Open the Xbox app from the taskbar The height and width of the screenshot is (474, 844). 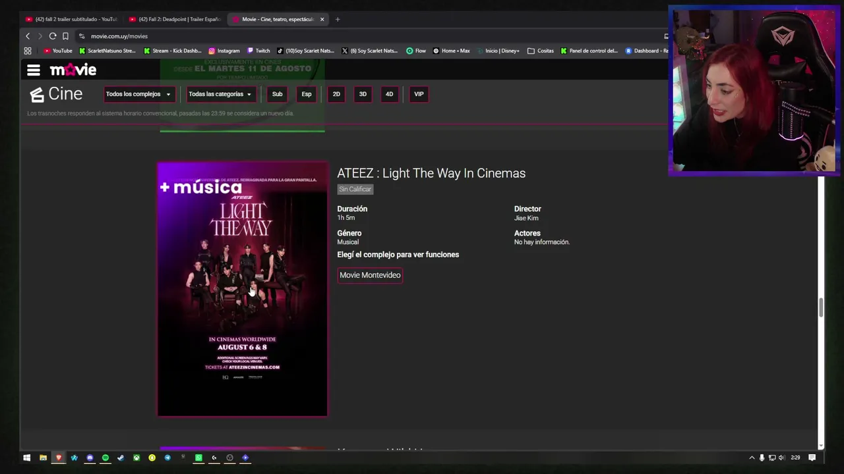click(x=136, y=458)
